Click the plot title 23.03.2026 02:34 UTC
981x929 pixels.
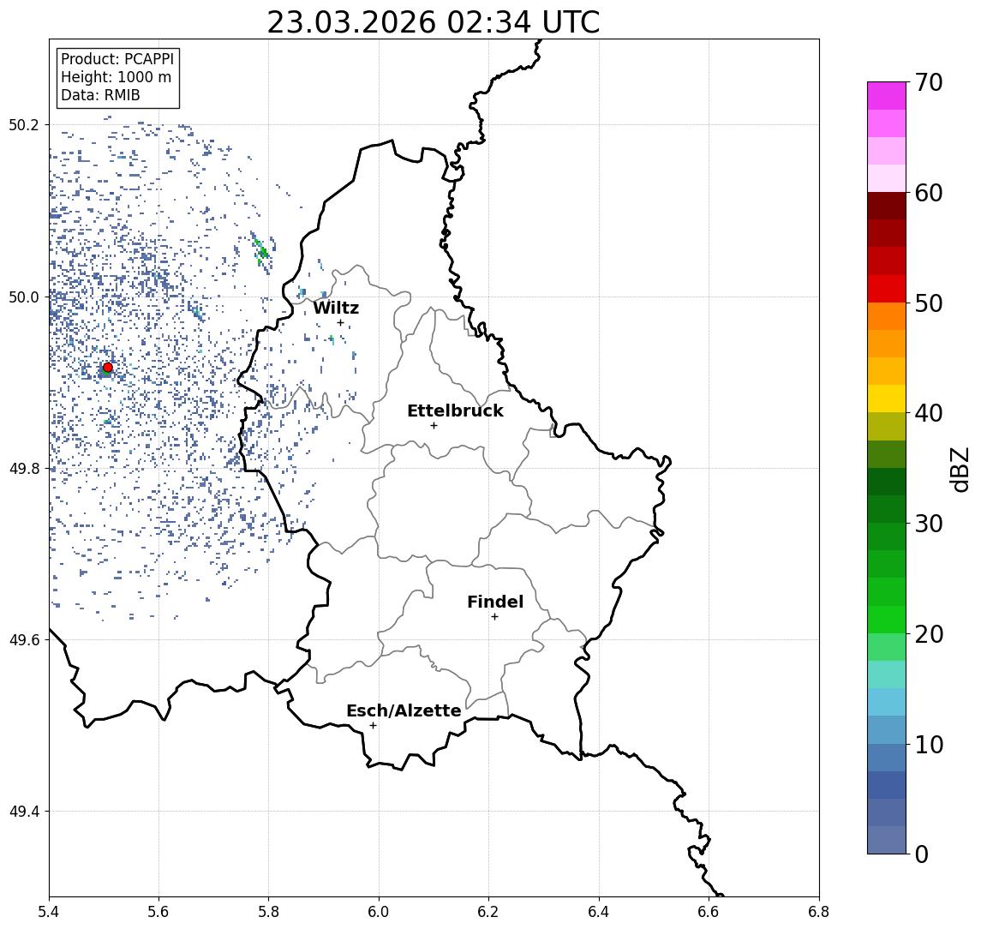[x=433, y=22]
